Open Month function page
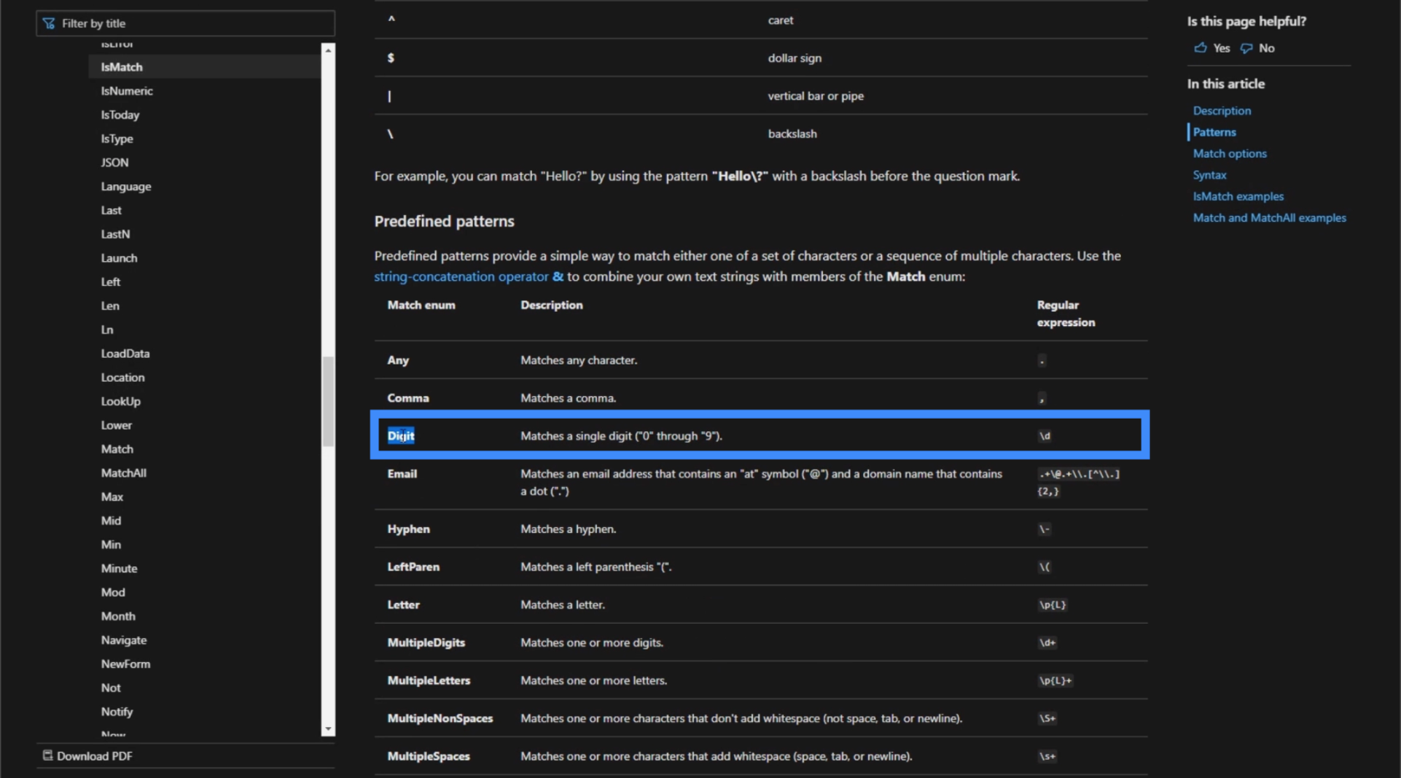 tap(118, 616)
